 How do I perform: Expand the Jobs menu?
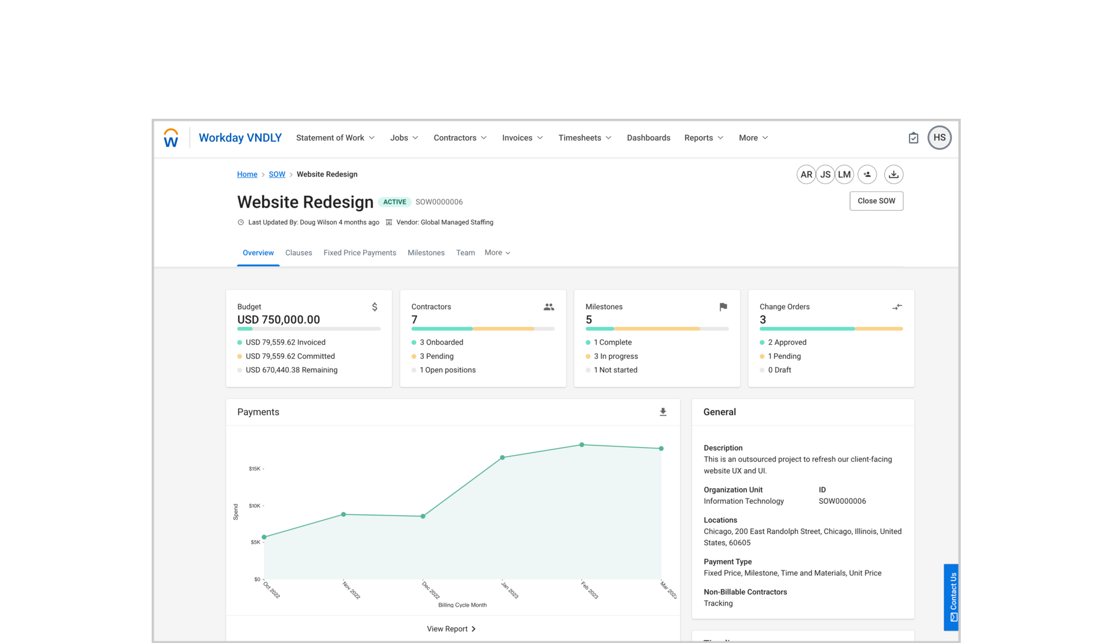tap(404, 138)
